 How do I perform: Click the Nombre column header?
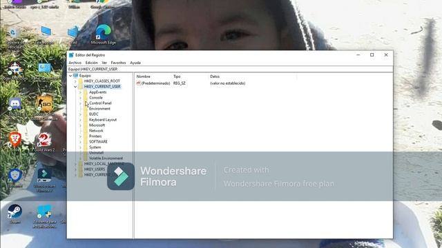point(143,76)
